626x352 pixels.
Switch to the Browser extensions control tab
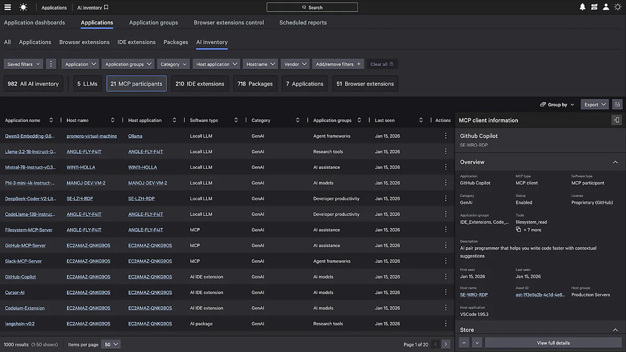pyautogui.click(x=228, y=22)
